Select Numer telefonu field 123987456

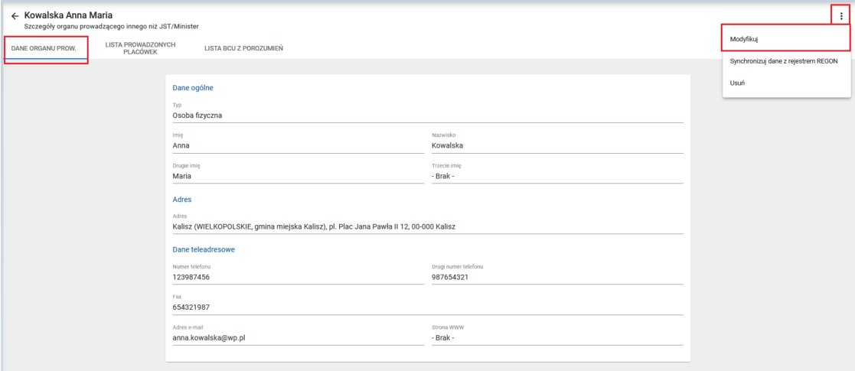tap(298, 277)
